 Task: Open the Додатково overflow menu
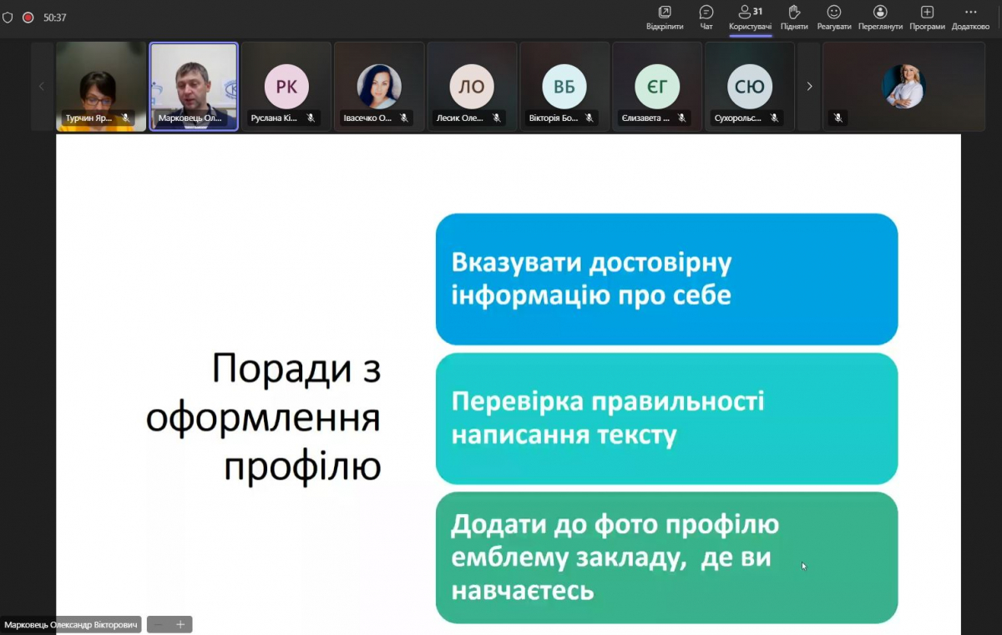(x=970, y=17)
